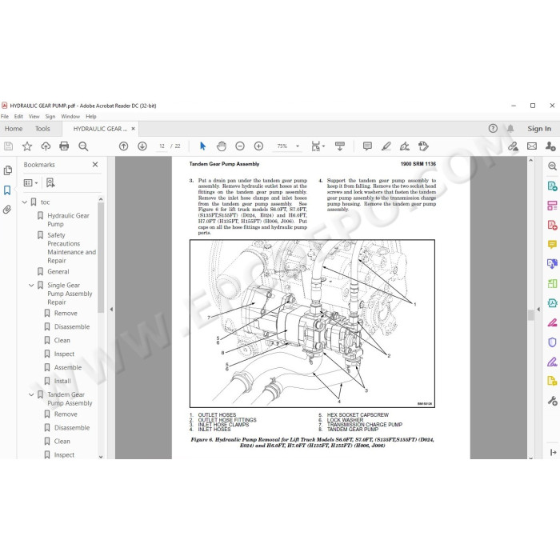The image size is (560, 560).
Task: Collapse right tools pane arrow
Action: pyautogui.click(x=538, y=310)
